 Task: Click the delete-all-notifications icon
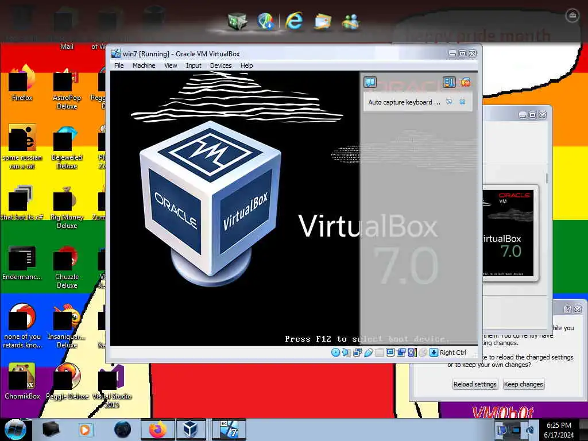[465, 82]
